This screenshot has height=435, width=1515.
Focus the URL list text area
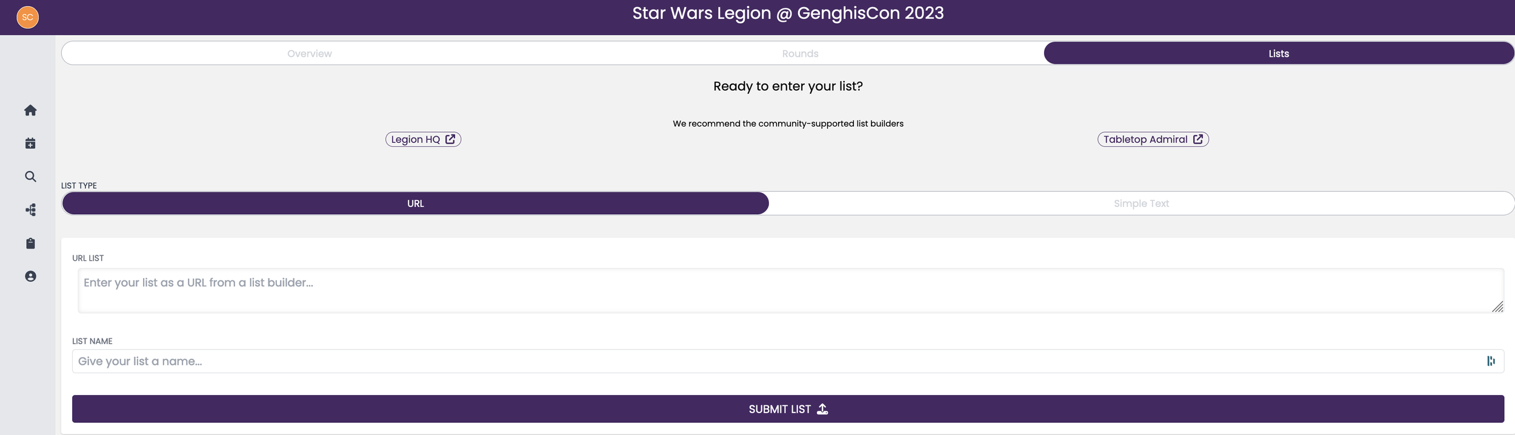[791, 290]
